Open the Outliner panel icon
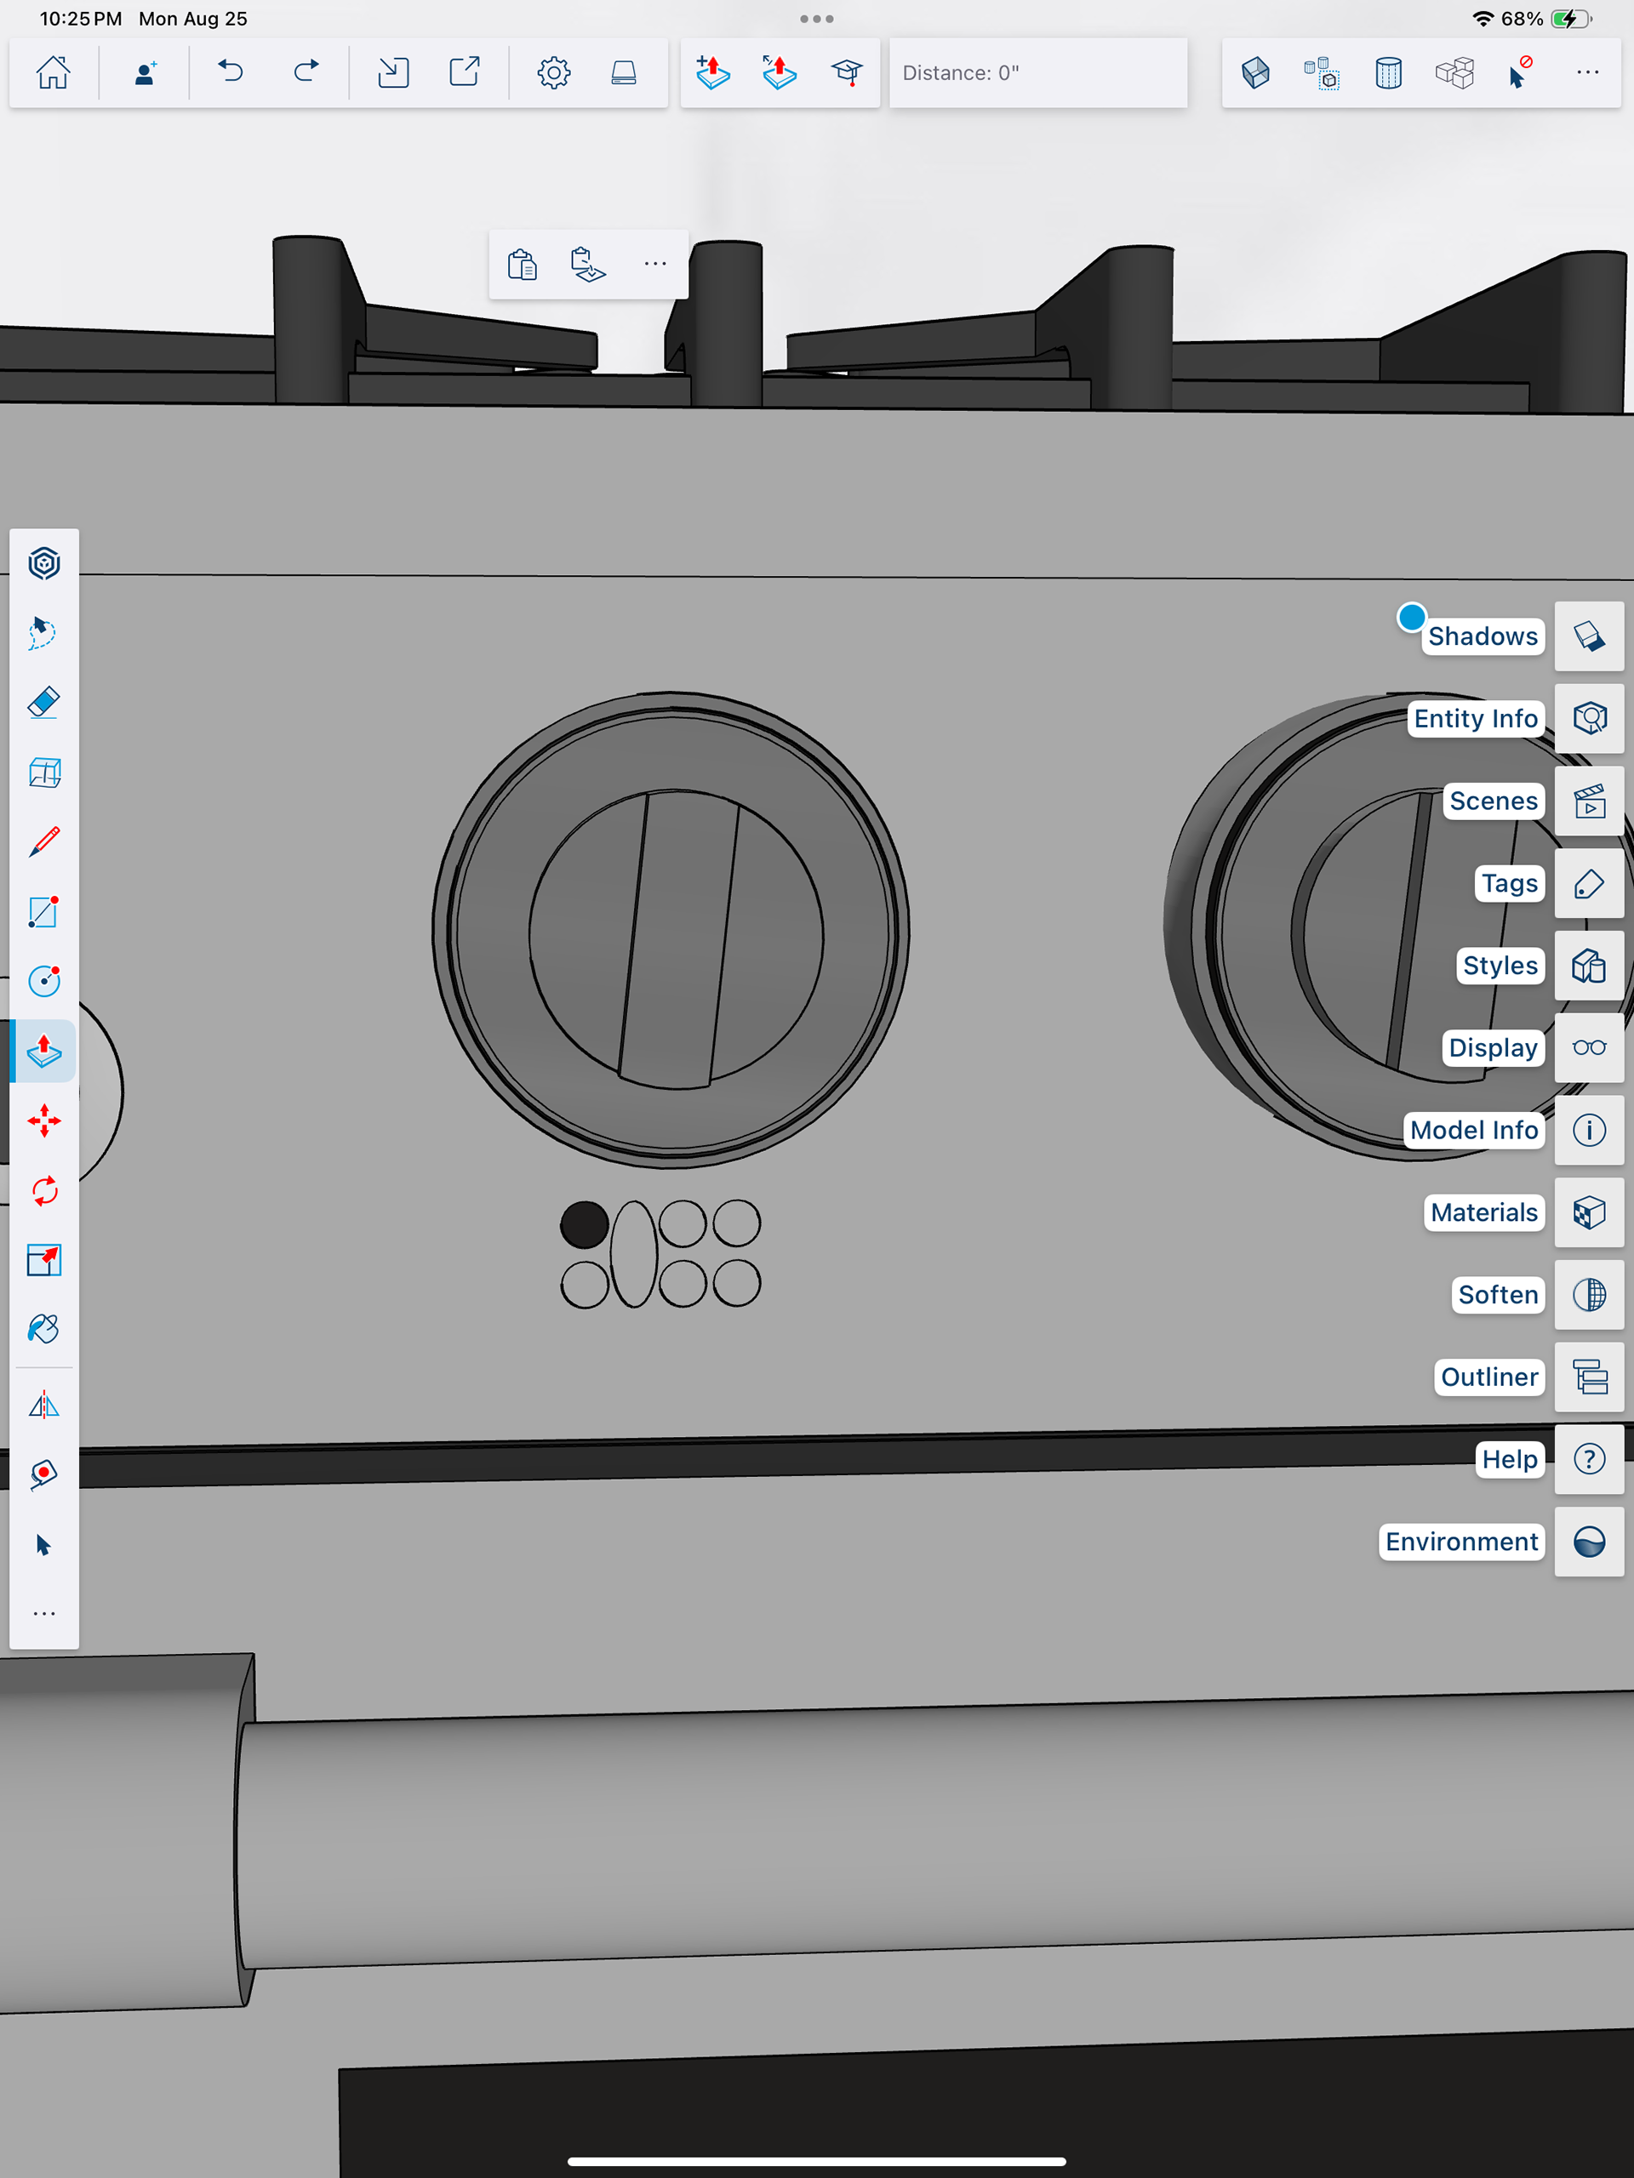Image resolution: width=1634 pixels, height=2178 pixels. [1589, 1377]
